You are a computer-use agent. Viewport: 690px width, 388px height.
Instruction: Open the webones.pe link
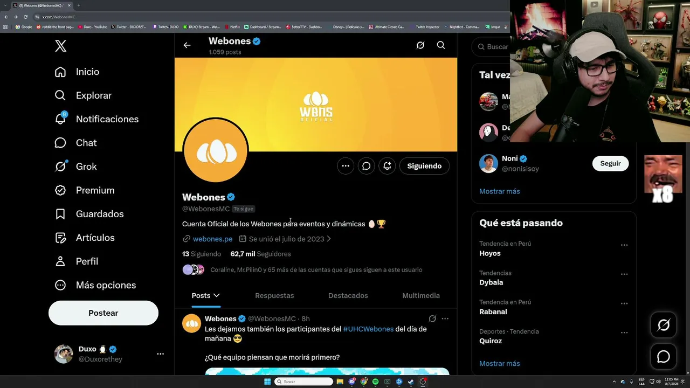[x=212, y=239]
